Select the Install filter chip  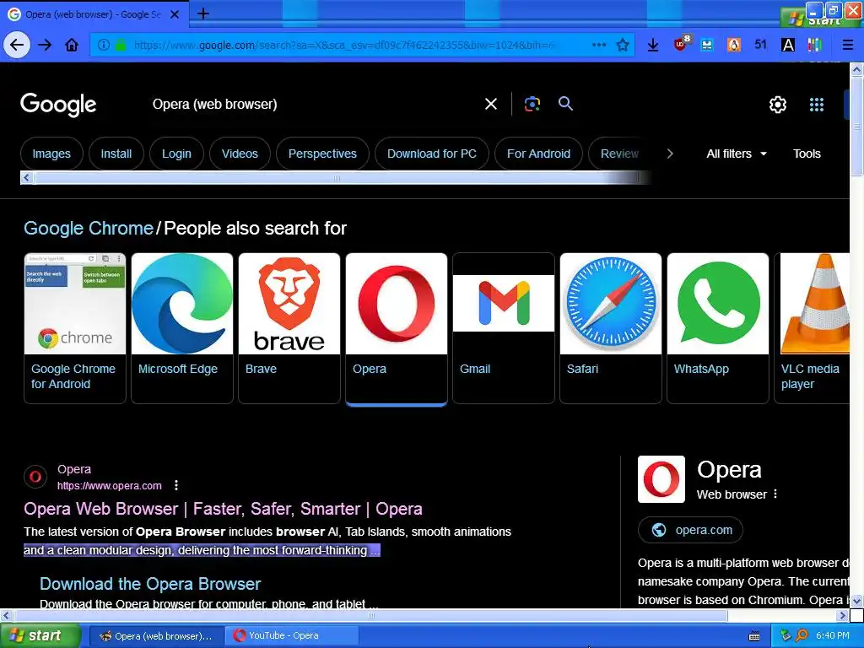click(x=116, y=154)
